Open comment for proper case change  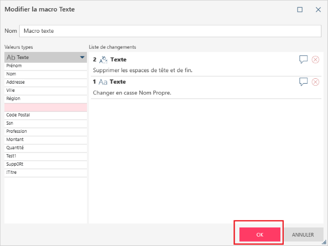[303, 82]
